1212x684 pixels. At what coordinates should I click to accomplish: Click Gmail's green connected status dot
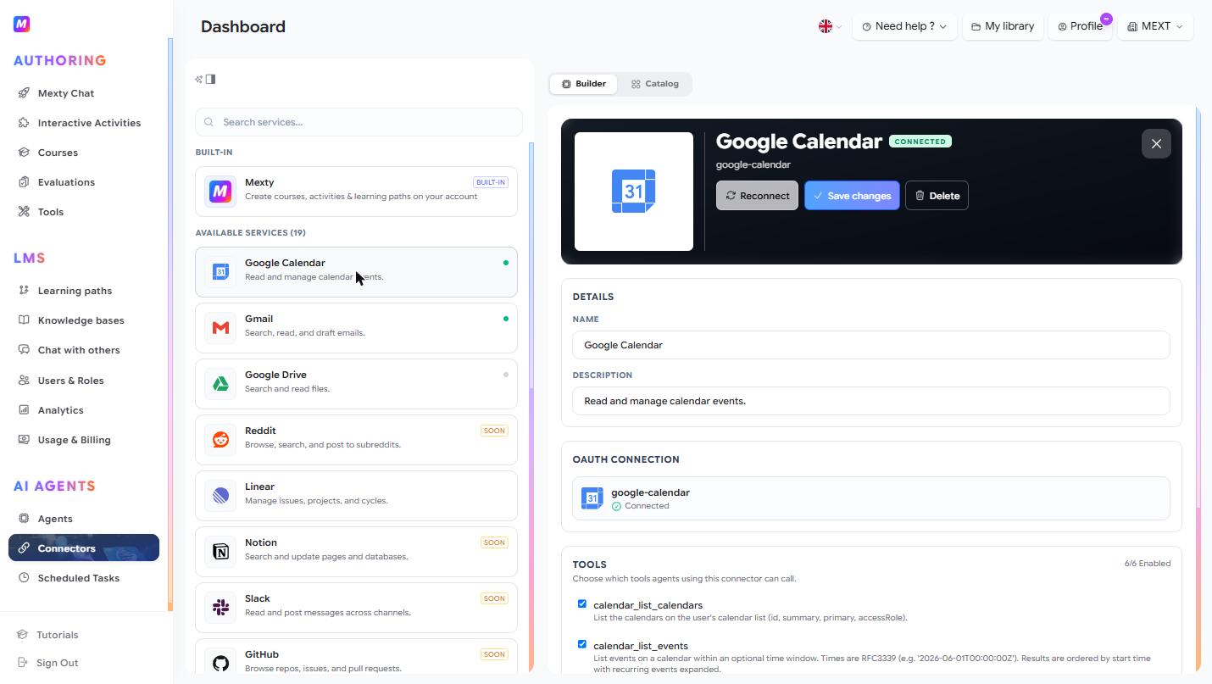click(x=506, y=319)
